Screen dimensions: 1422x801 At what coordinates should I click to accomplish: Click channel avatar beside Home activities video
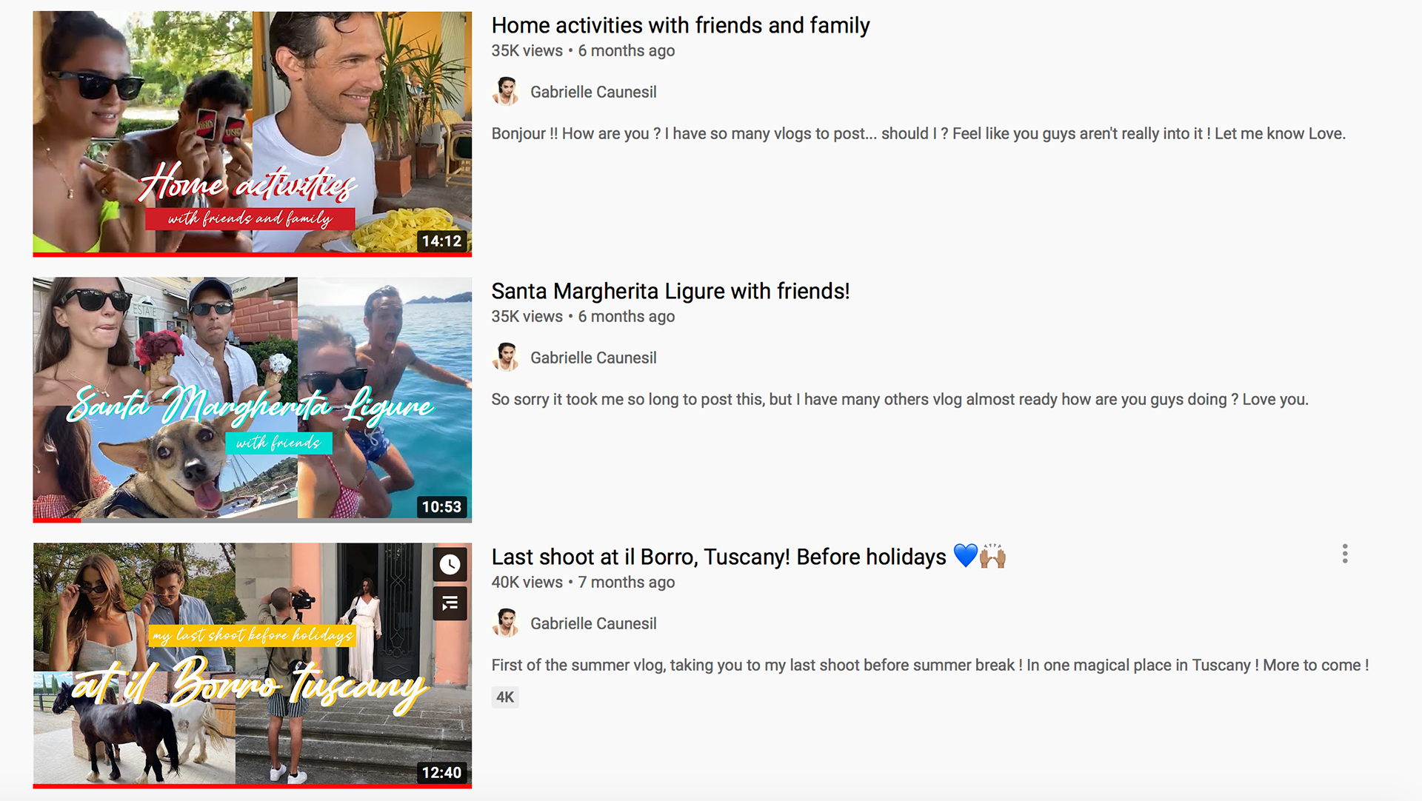(506, 92)
